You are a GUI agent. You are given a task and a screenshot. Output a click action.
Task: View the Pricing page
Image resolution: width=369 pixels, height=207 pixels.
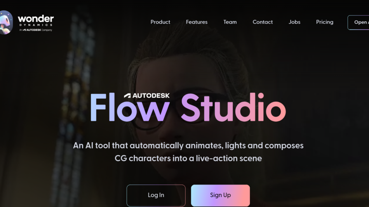coord(324,22)
